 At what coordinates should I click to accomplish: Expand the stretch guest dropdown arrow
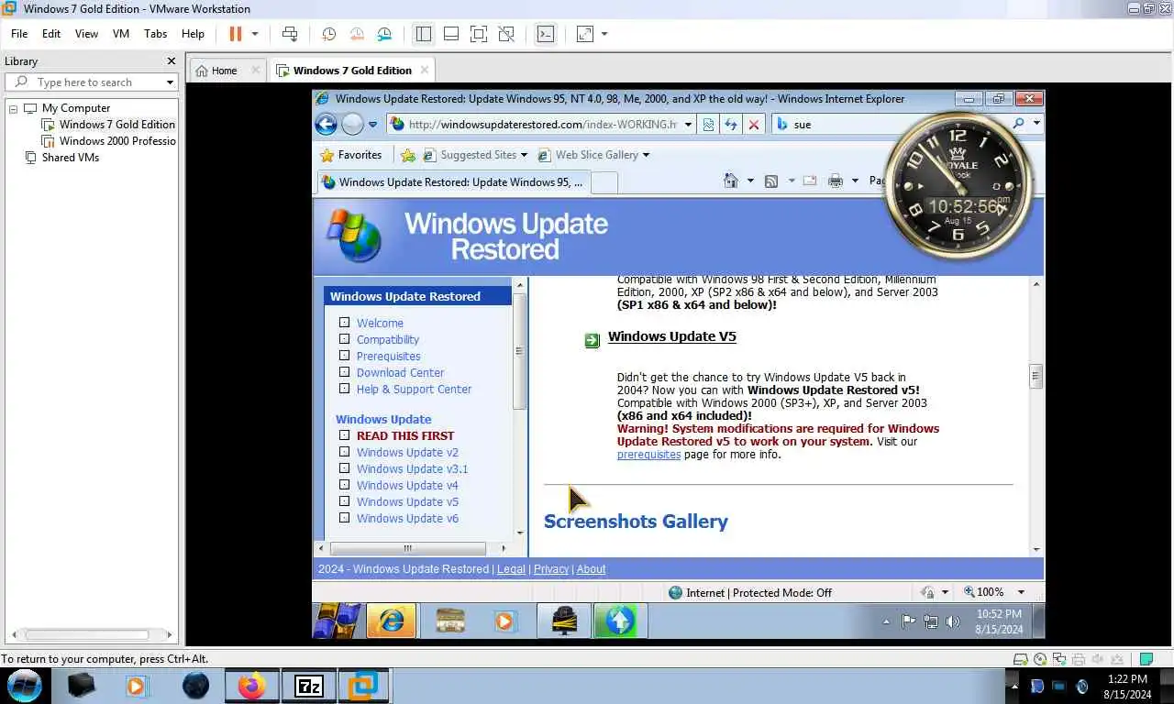604,34
